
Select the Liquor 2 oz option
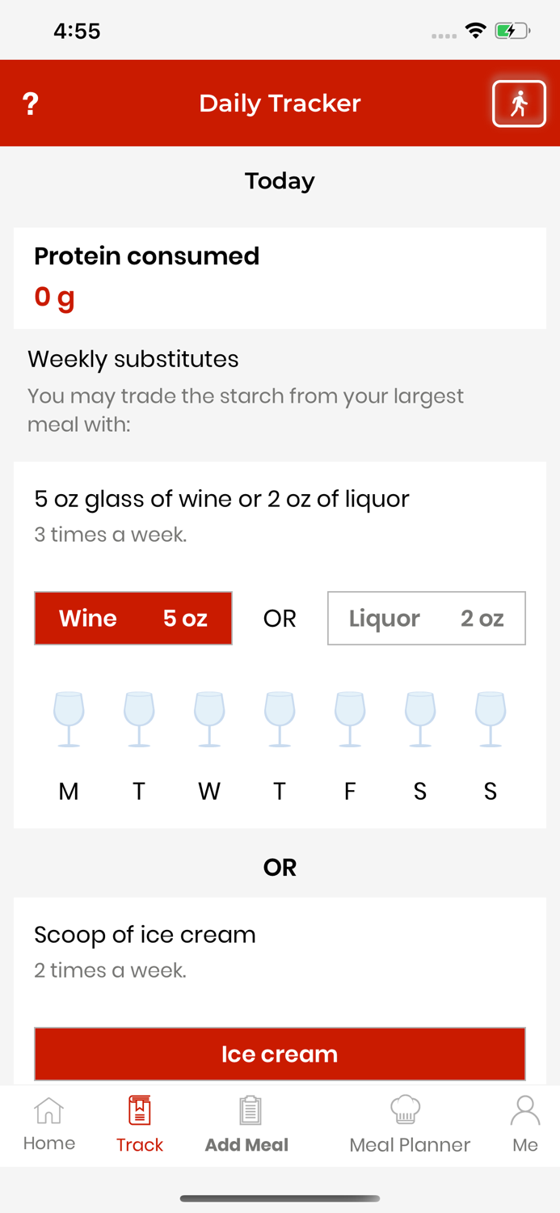(x=427, y=619)
